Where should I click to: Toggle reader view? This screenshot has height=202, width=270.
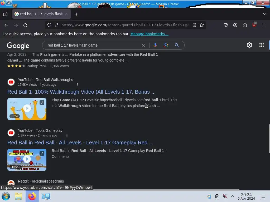pyautogui.click(x=194, y=25)
